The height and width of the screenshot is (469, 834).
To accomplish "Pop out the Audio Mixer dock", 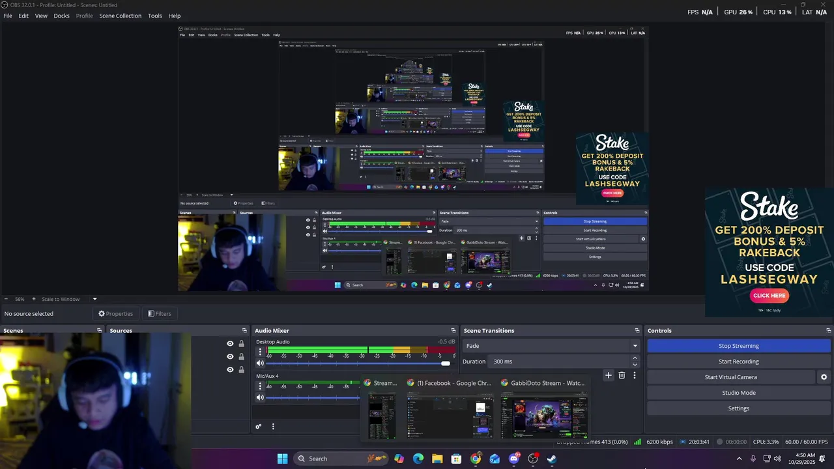I will pos(453,330).
